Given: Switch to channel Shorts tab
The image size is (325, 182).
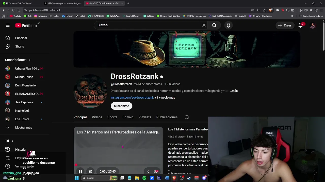Looking at the screenshot, I should point(112,117).
